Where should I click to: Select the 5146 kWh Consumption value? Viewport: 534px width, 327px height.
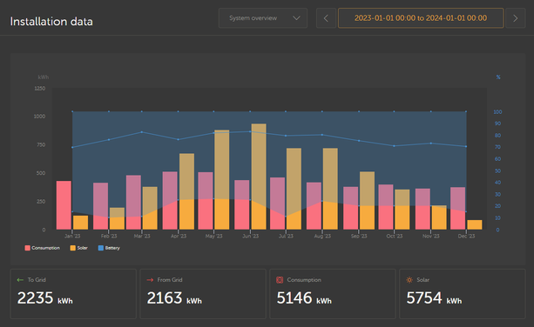coord(304,298)
